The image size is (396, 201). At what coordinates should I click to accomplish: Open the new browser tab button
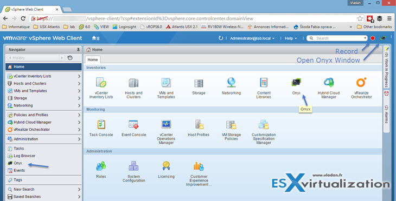(x=67, y=10)
